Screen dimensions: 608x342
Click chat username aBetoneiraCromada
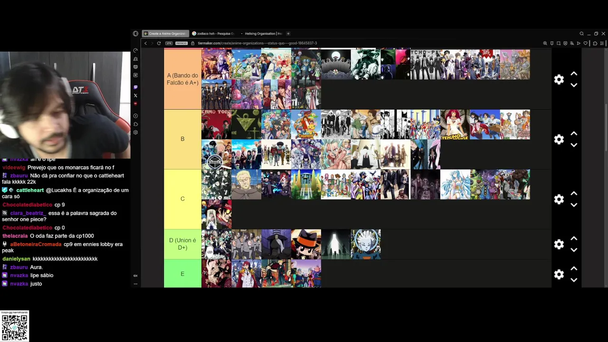(x=36, y=244)
